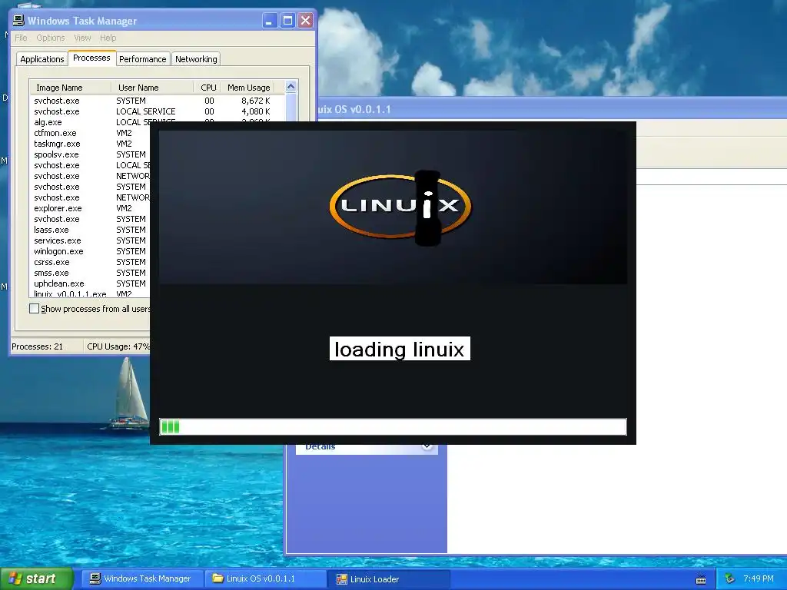The image size is (787, 590).
Task: Switch to Linuix OS v0.0.1.1 folder taskbar button
Action: click(x=266, y=578)
